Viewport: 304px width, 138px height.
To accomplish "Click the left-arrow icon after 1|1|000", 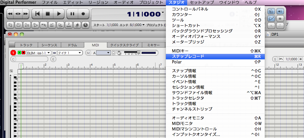I will click(301, 59).
